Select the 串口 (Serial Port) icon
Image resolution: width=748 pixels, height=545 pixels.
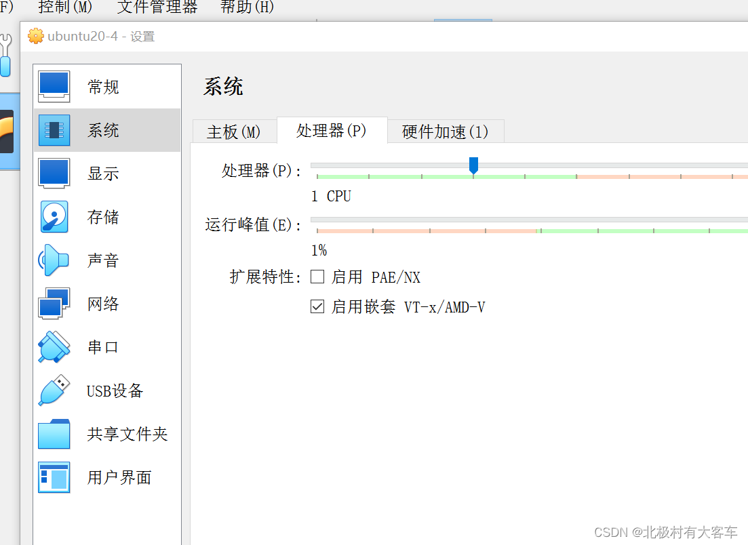54,347
